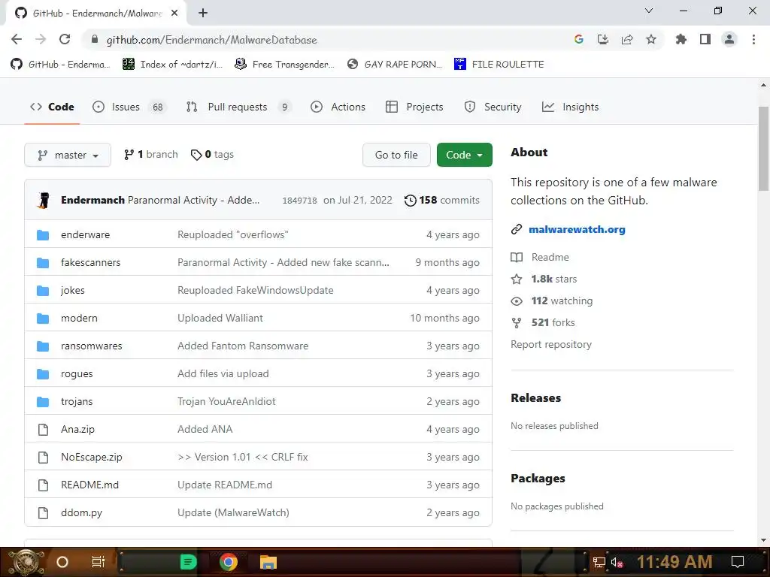This screenshot has width=770, height=577.
Task: Select the Code repository tab
Action: point(52,107)
